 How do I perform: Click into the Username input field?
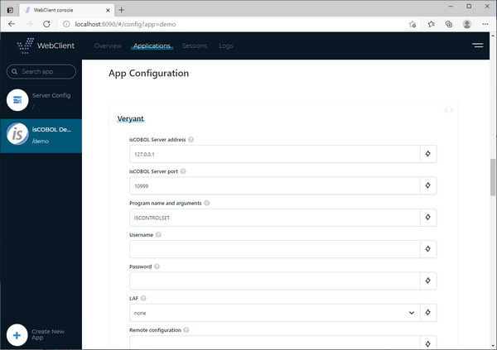click(x=273, y=249)
